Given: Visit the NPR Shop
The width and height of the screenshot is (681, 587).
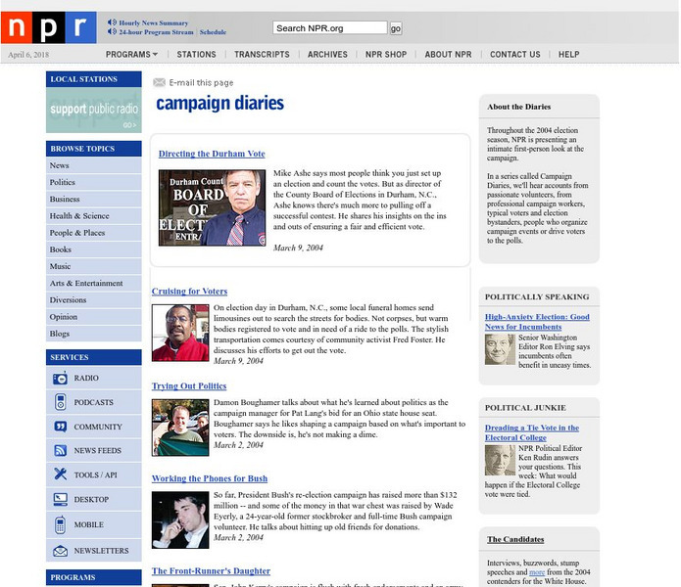Looking at the screenshot, I should [386, 54].
